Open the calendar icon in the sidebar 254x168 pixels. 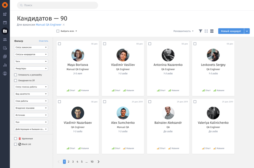click(5, 23)
